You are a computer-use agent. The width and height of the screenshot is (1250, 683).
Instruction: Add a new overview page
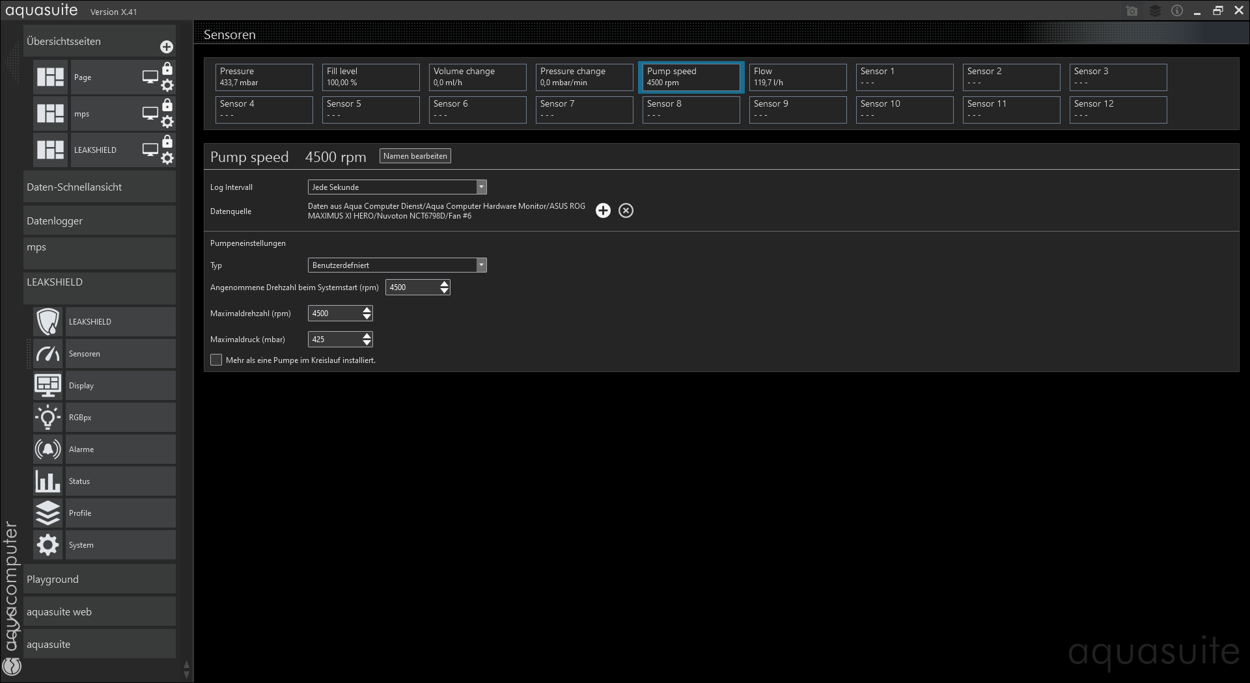pos(167,47)
